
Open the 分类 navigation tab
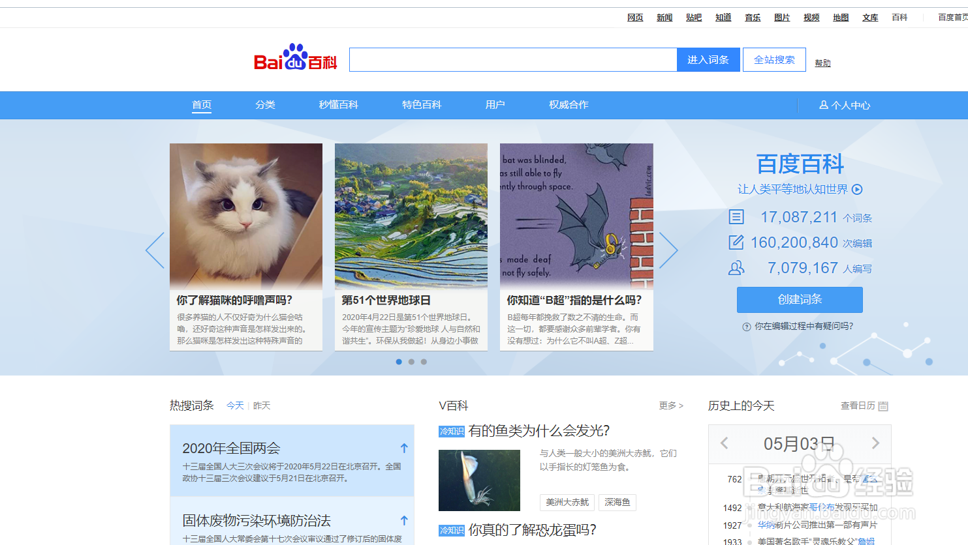[265, 105]
